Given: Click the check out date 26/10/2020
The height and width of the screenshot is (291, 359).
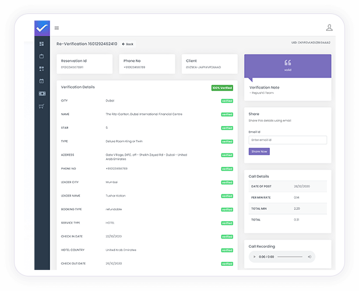Looking at the screenshot, I should tap(114, 264).
